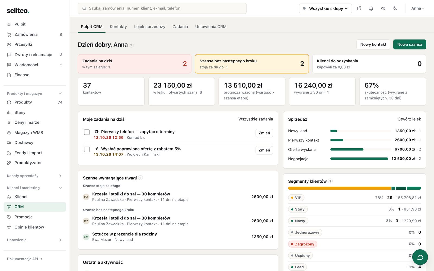Open Finanse in the sidebar
This screenshot has height=271, width=434.
(35, 75)
